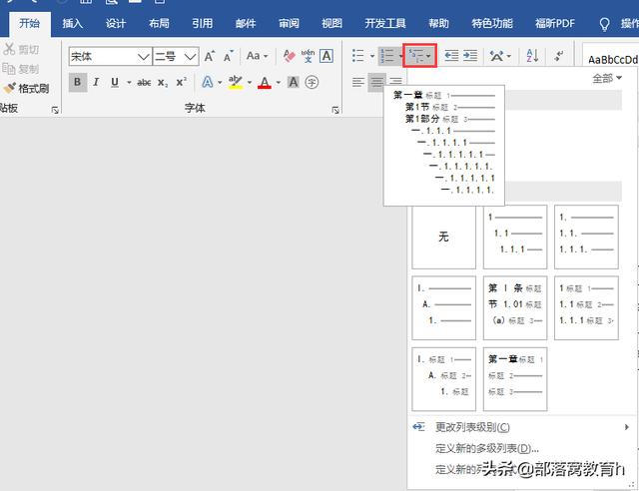The width and height of the screenshot is (639, 491).
Task: Click the text effects A icon
Action: (208, 82)
